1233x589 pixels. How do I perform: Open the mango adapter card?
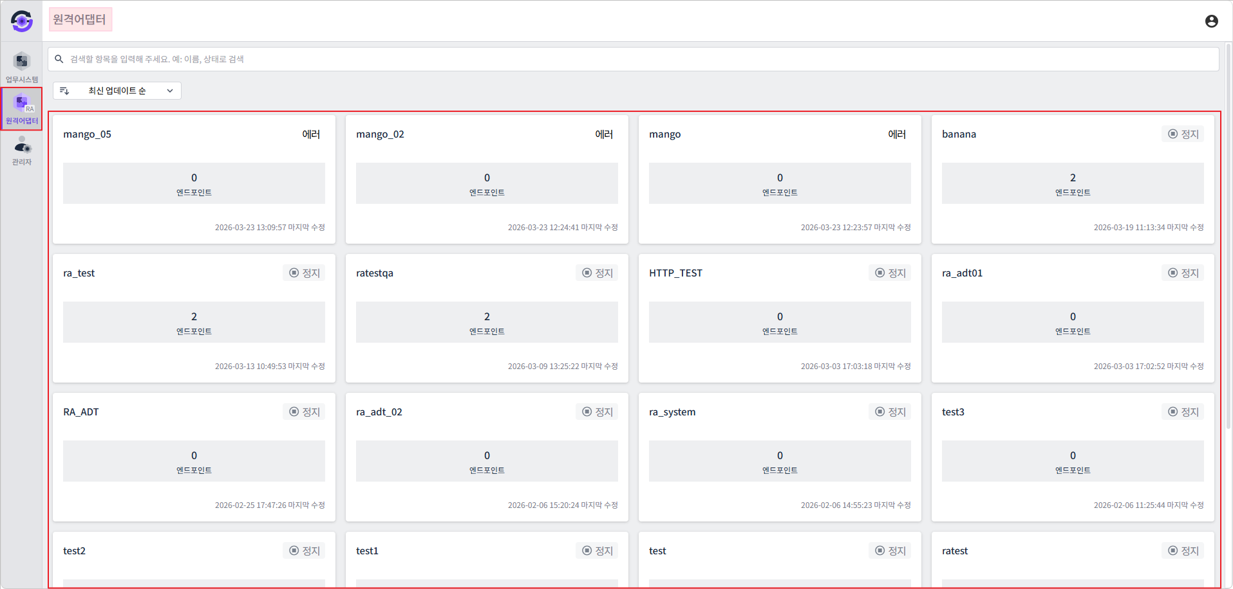point(780,179)
